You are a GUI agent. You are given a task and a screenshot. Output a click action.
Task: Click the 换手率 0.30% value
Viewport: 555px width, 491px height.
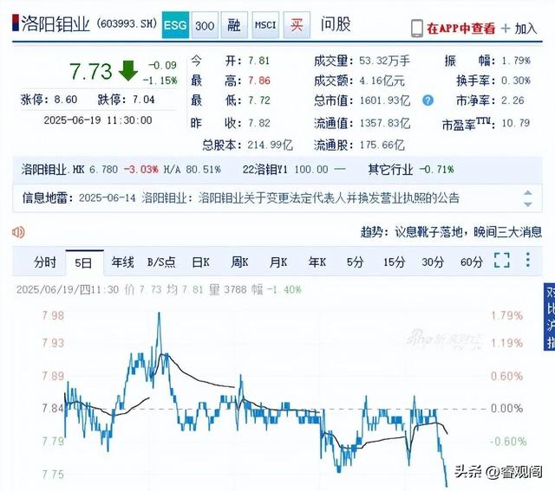click(516, 81)
